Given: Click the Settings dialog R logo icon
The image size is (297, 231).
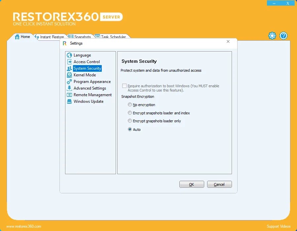Looking at the screenshot, I should 65,43.
